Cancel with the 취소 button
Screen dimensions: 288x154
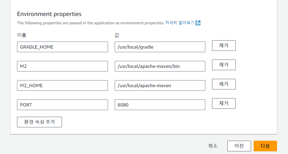pyautogui.click(x=213, y=146)
